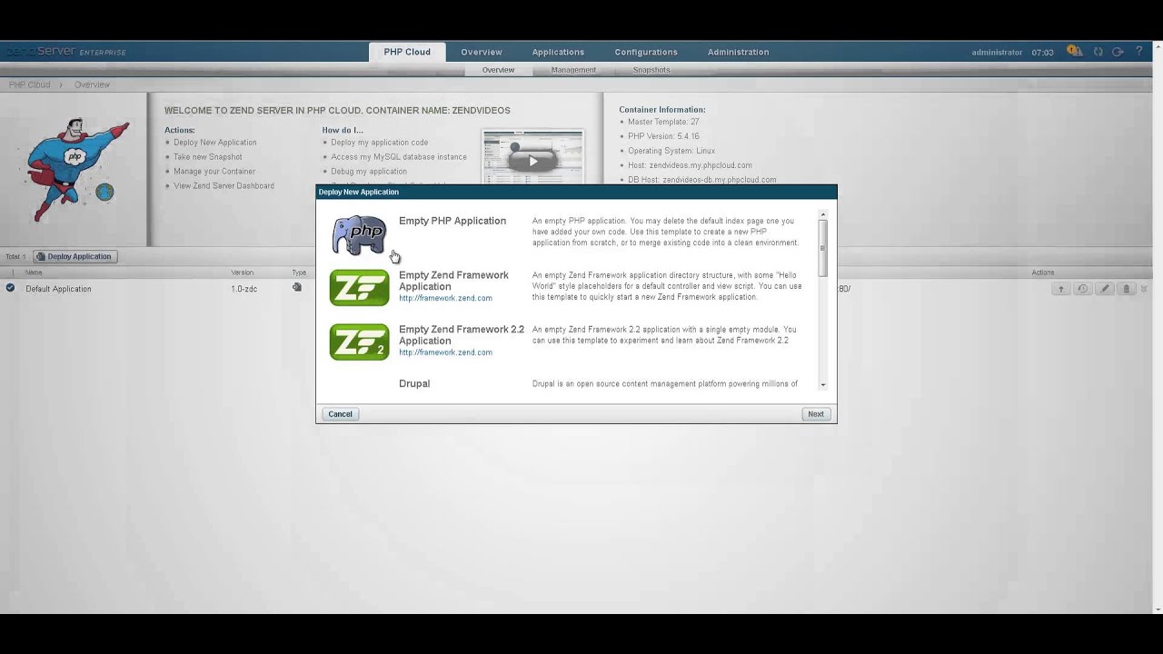Image resolution: width=1163 pixels, height=654 pixels.
Task: Click the remove trash icon for Default Application
Action: 1127,289
